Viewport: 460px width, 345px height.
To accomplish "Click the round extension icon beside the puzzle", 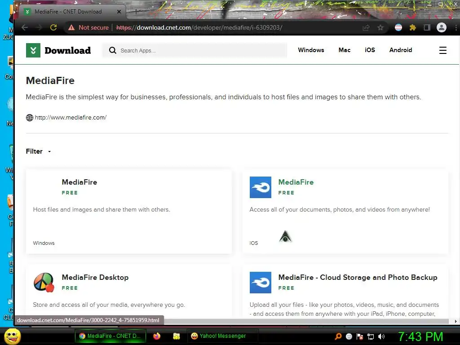I will pyautogui.click(x=398, y=27).
